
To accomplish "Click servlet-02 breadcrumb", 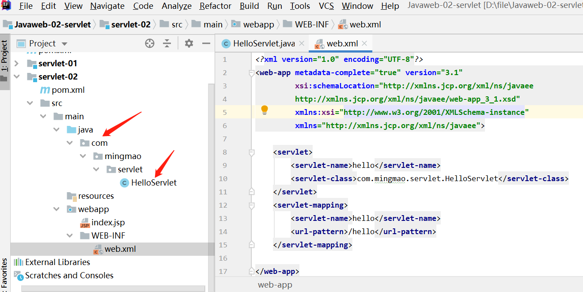I will click(125, 24).
